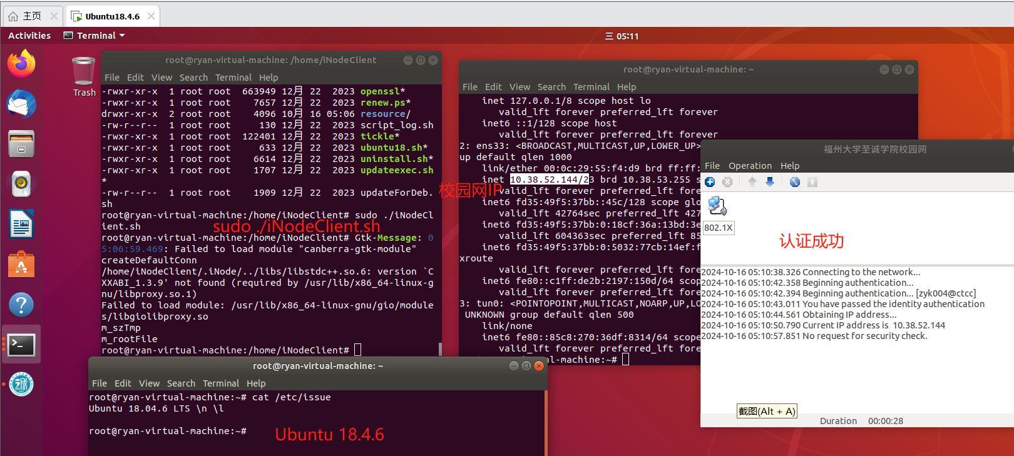The width and height of the screenshot is (1014, 456).
Task: Open the iNode client Operation menu
Action: click(750, 166)
